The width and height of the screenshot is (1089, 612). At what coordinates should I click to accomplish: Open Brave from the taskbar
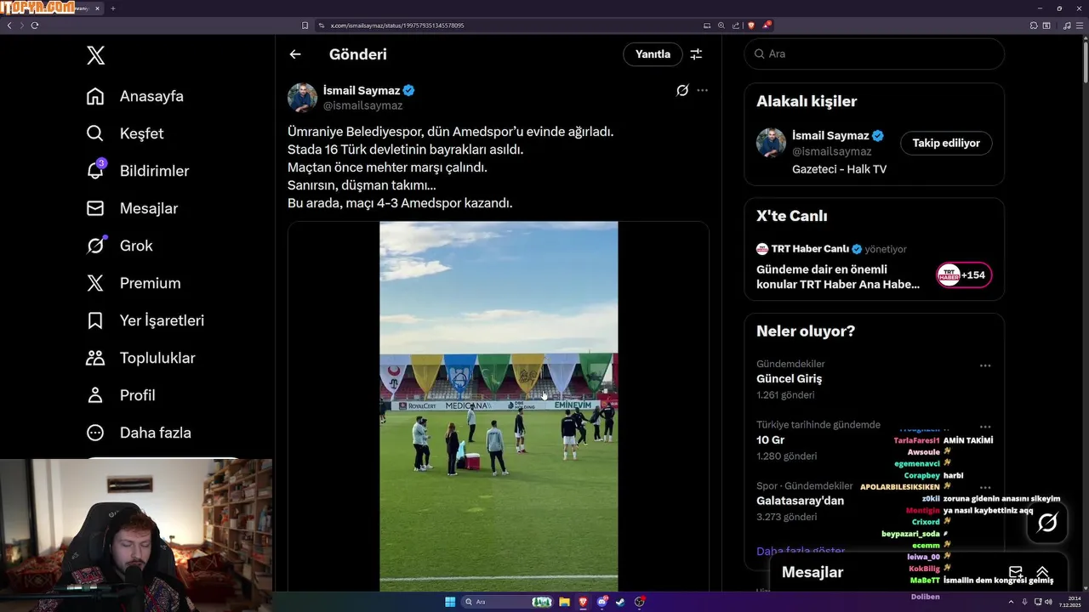(x=583, y=602)
